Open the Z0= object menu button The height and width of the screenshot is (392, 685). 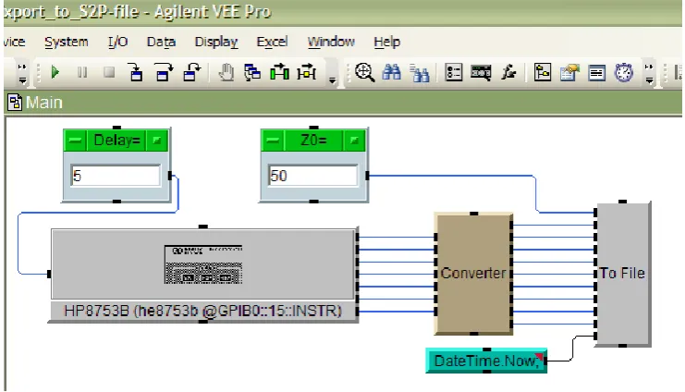pyautogui.click(x=273, y=141)
